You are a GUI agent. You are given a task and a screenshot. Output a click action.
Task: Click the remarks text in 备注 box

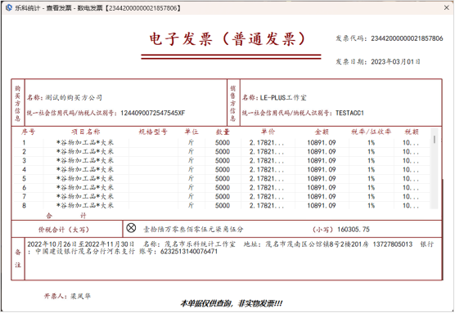pyautogui.click(x=231, y=248)
